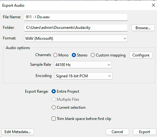Viewport: 157px width, 137px height.
Task: Close the Export Audio dialog
Action: pyautogui.click(x=153, y=5)
